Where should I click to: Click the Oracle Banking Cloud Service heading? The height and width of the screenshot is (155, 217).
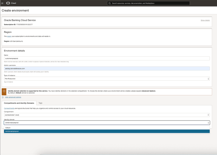point(20,20)
